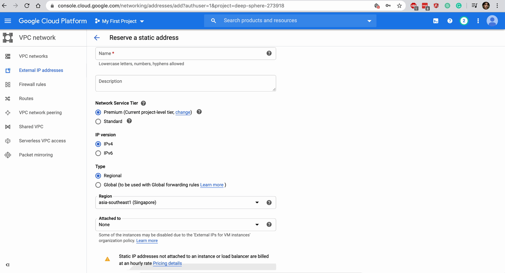Open the main navigation hamburger menu
Image resolution: width=505 pixels, height=273 pixels.
(8, 21)
